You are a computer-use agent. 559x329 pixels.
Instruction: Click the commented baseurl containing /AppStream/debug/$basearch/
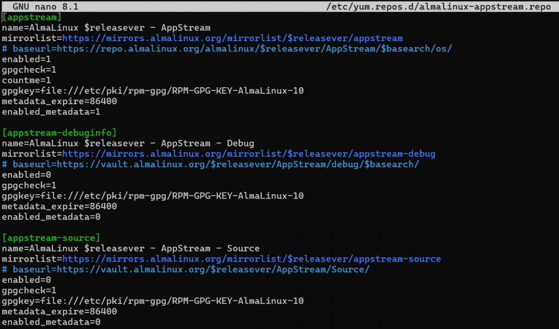[x=210, y=164]
